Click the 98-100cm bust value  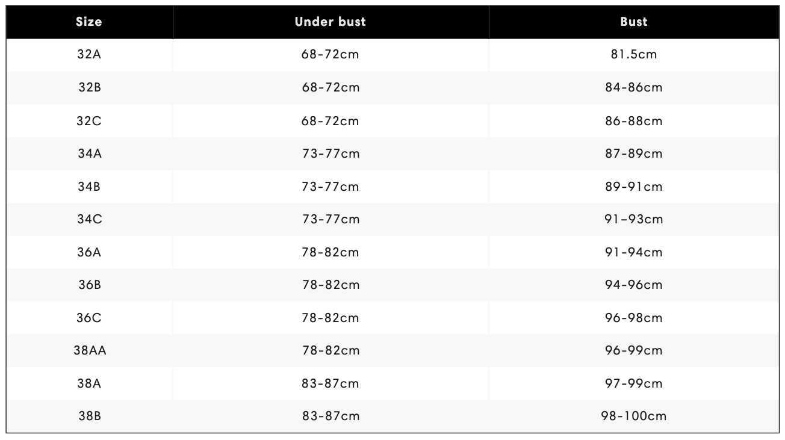click(x=634, y=416)
